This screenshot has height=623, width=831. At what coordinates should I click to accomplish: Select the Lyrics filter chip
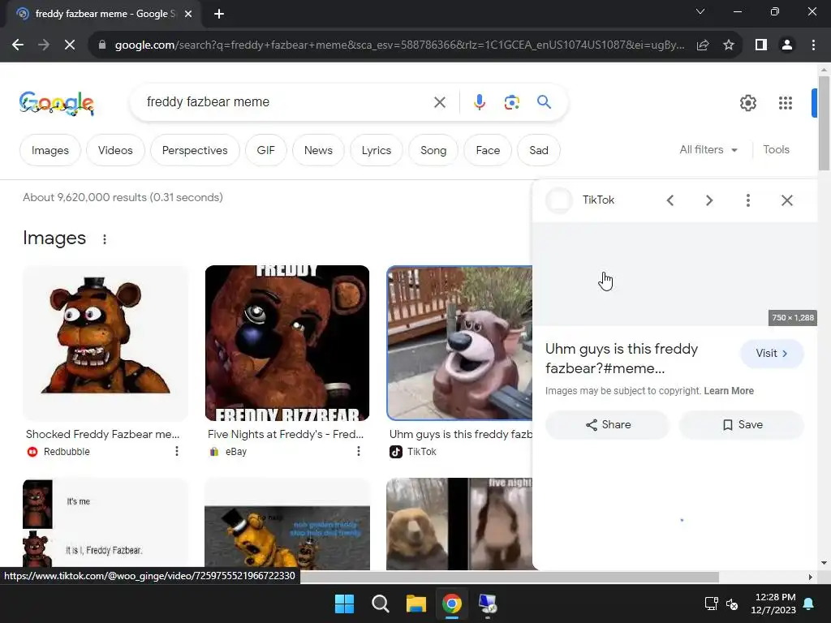tap(377, 150)
